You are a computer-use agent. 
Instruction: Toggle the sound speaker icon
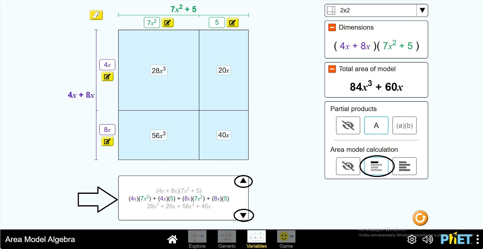pos(427,239)
